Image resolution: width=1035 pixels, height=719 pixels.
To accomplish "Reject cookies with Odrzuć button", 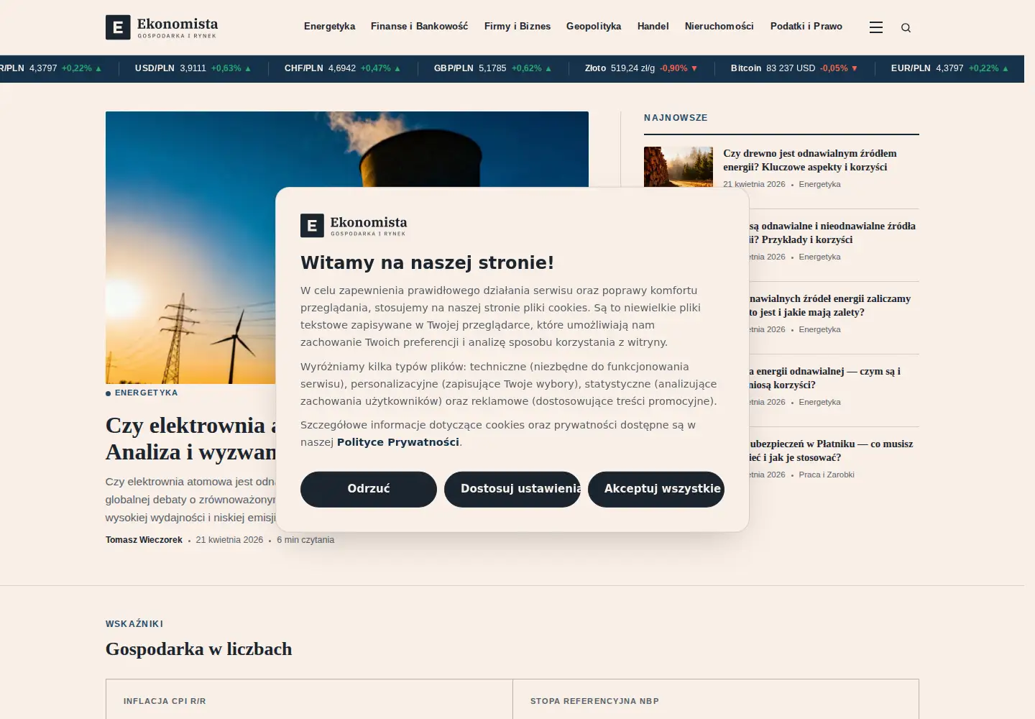I will click(369, 489).
